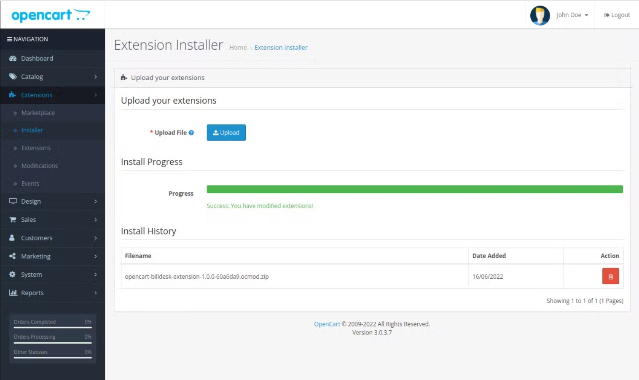This screenshot has width=639, height=380.
Task: Click the Dashboard gauge icon
Action: (13, 59)
